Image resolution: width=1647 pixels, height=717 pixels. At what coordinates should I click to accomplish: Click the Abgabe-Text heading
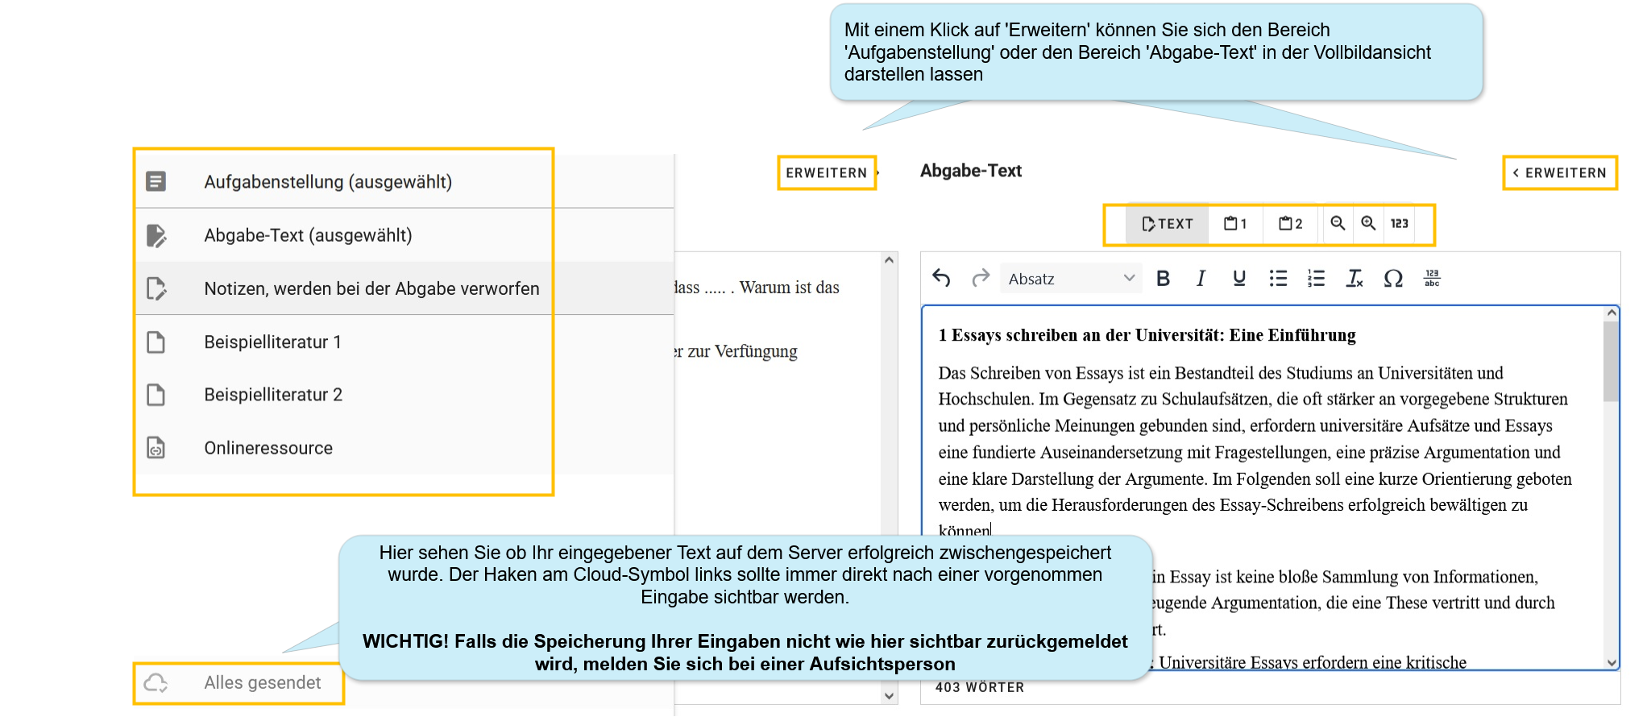[971, 171]
